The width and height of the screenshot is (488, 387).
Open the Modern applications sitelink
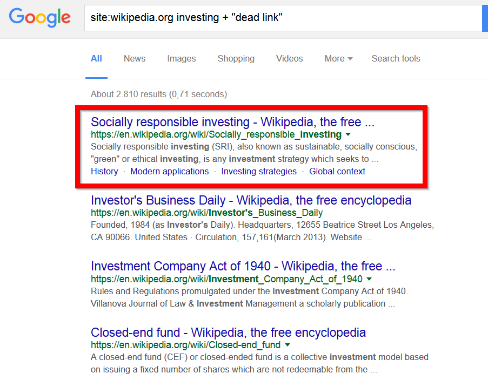click(x=169, y=171)
